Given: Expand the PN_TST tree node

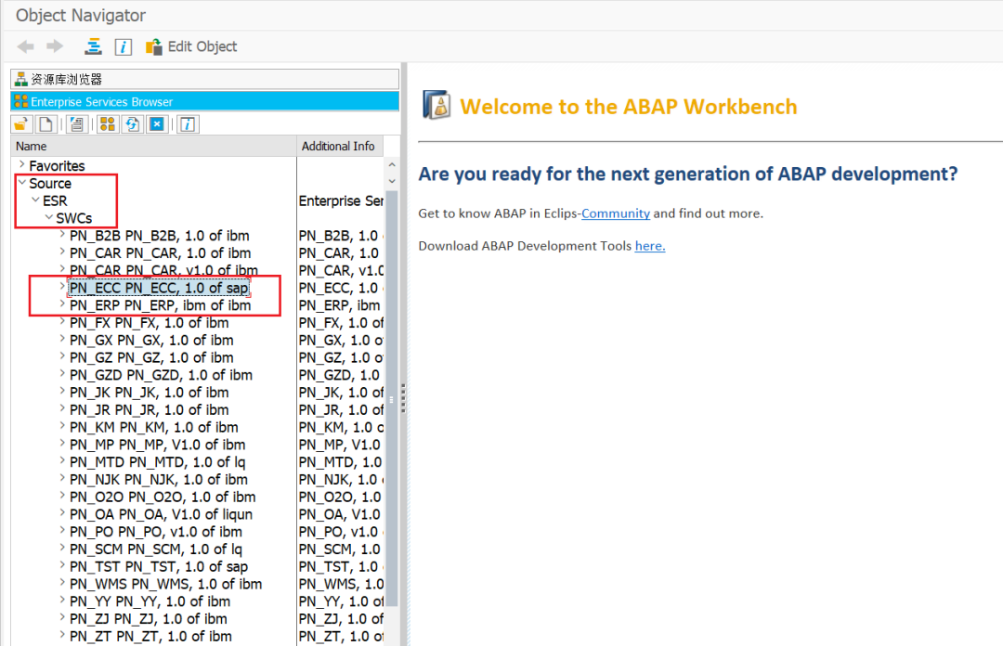Looking at the screenshot, I should pos(62,564).
